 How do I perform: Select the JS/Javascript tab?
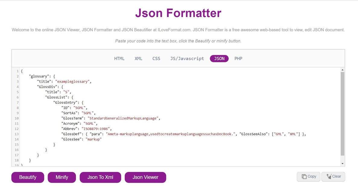coord(187,58)
